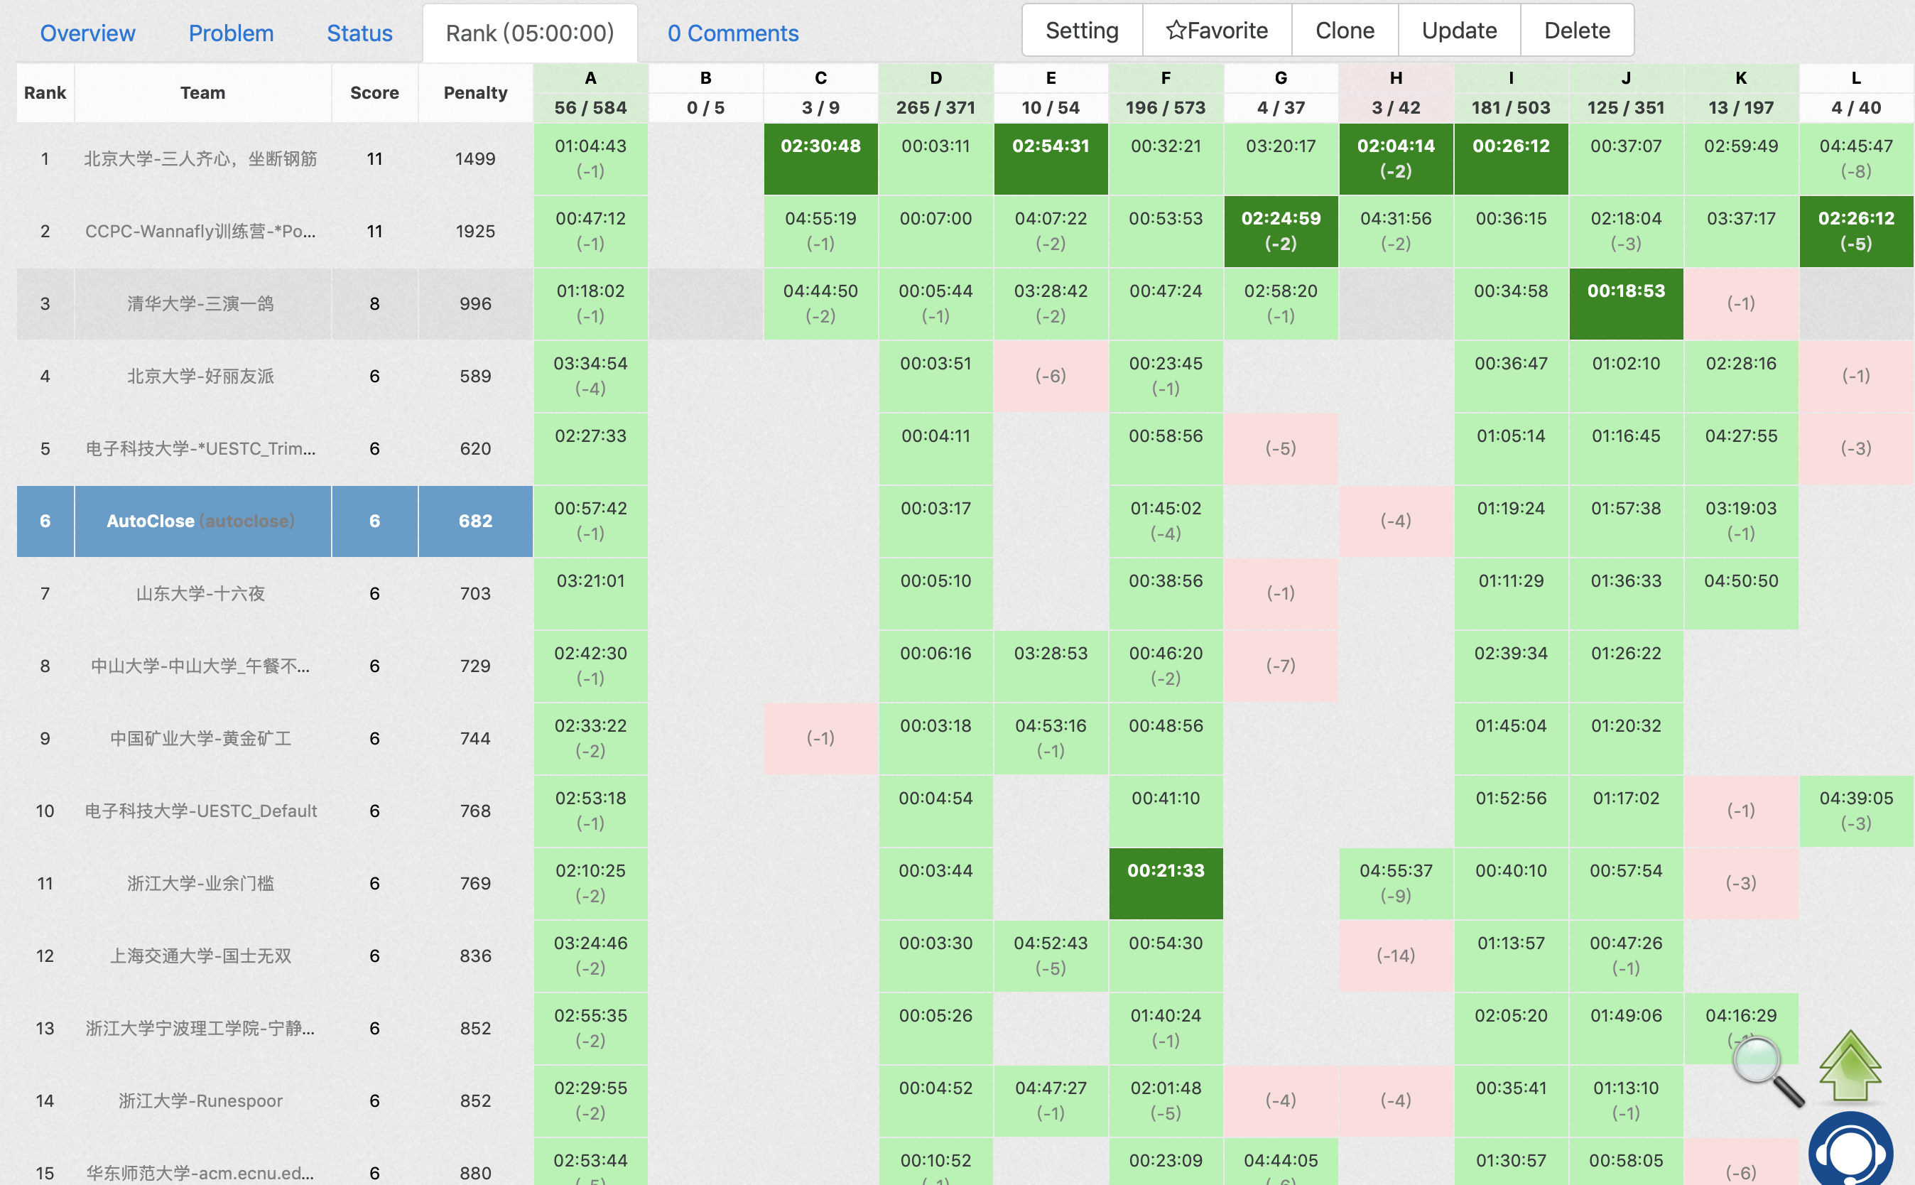The image size is (1915, 1185).
Task: Switch to the Problem tab
Action: [x=231, y=33]
